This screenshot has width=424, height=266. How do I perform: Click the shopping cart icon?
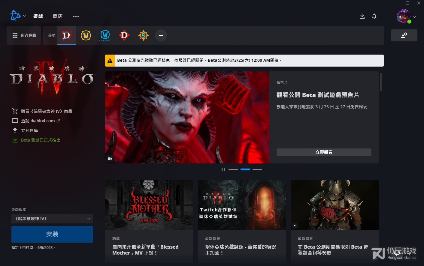(x=15, y=111)
